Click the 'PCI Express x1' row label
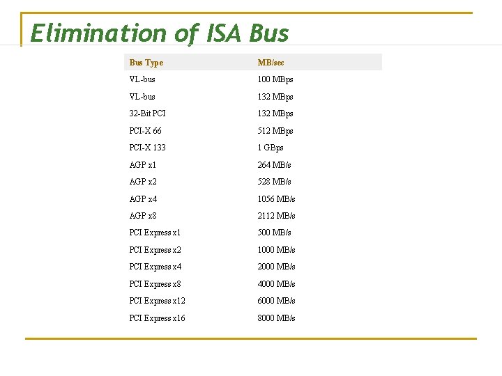 [155, 233]
